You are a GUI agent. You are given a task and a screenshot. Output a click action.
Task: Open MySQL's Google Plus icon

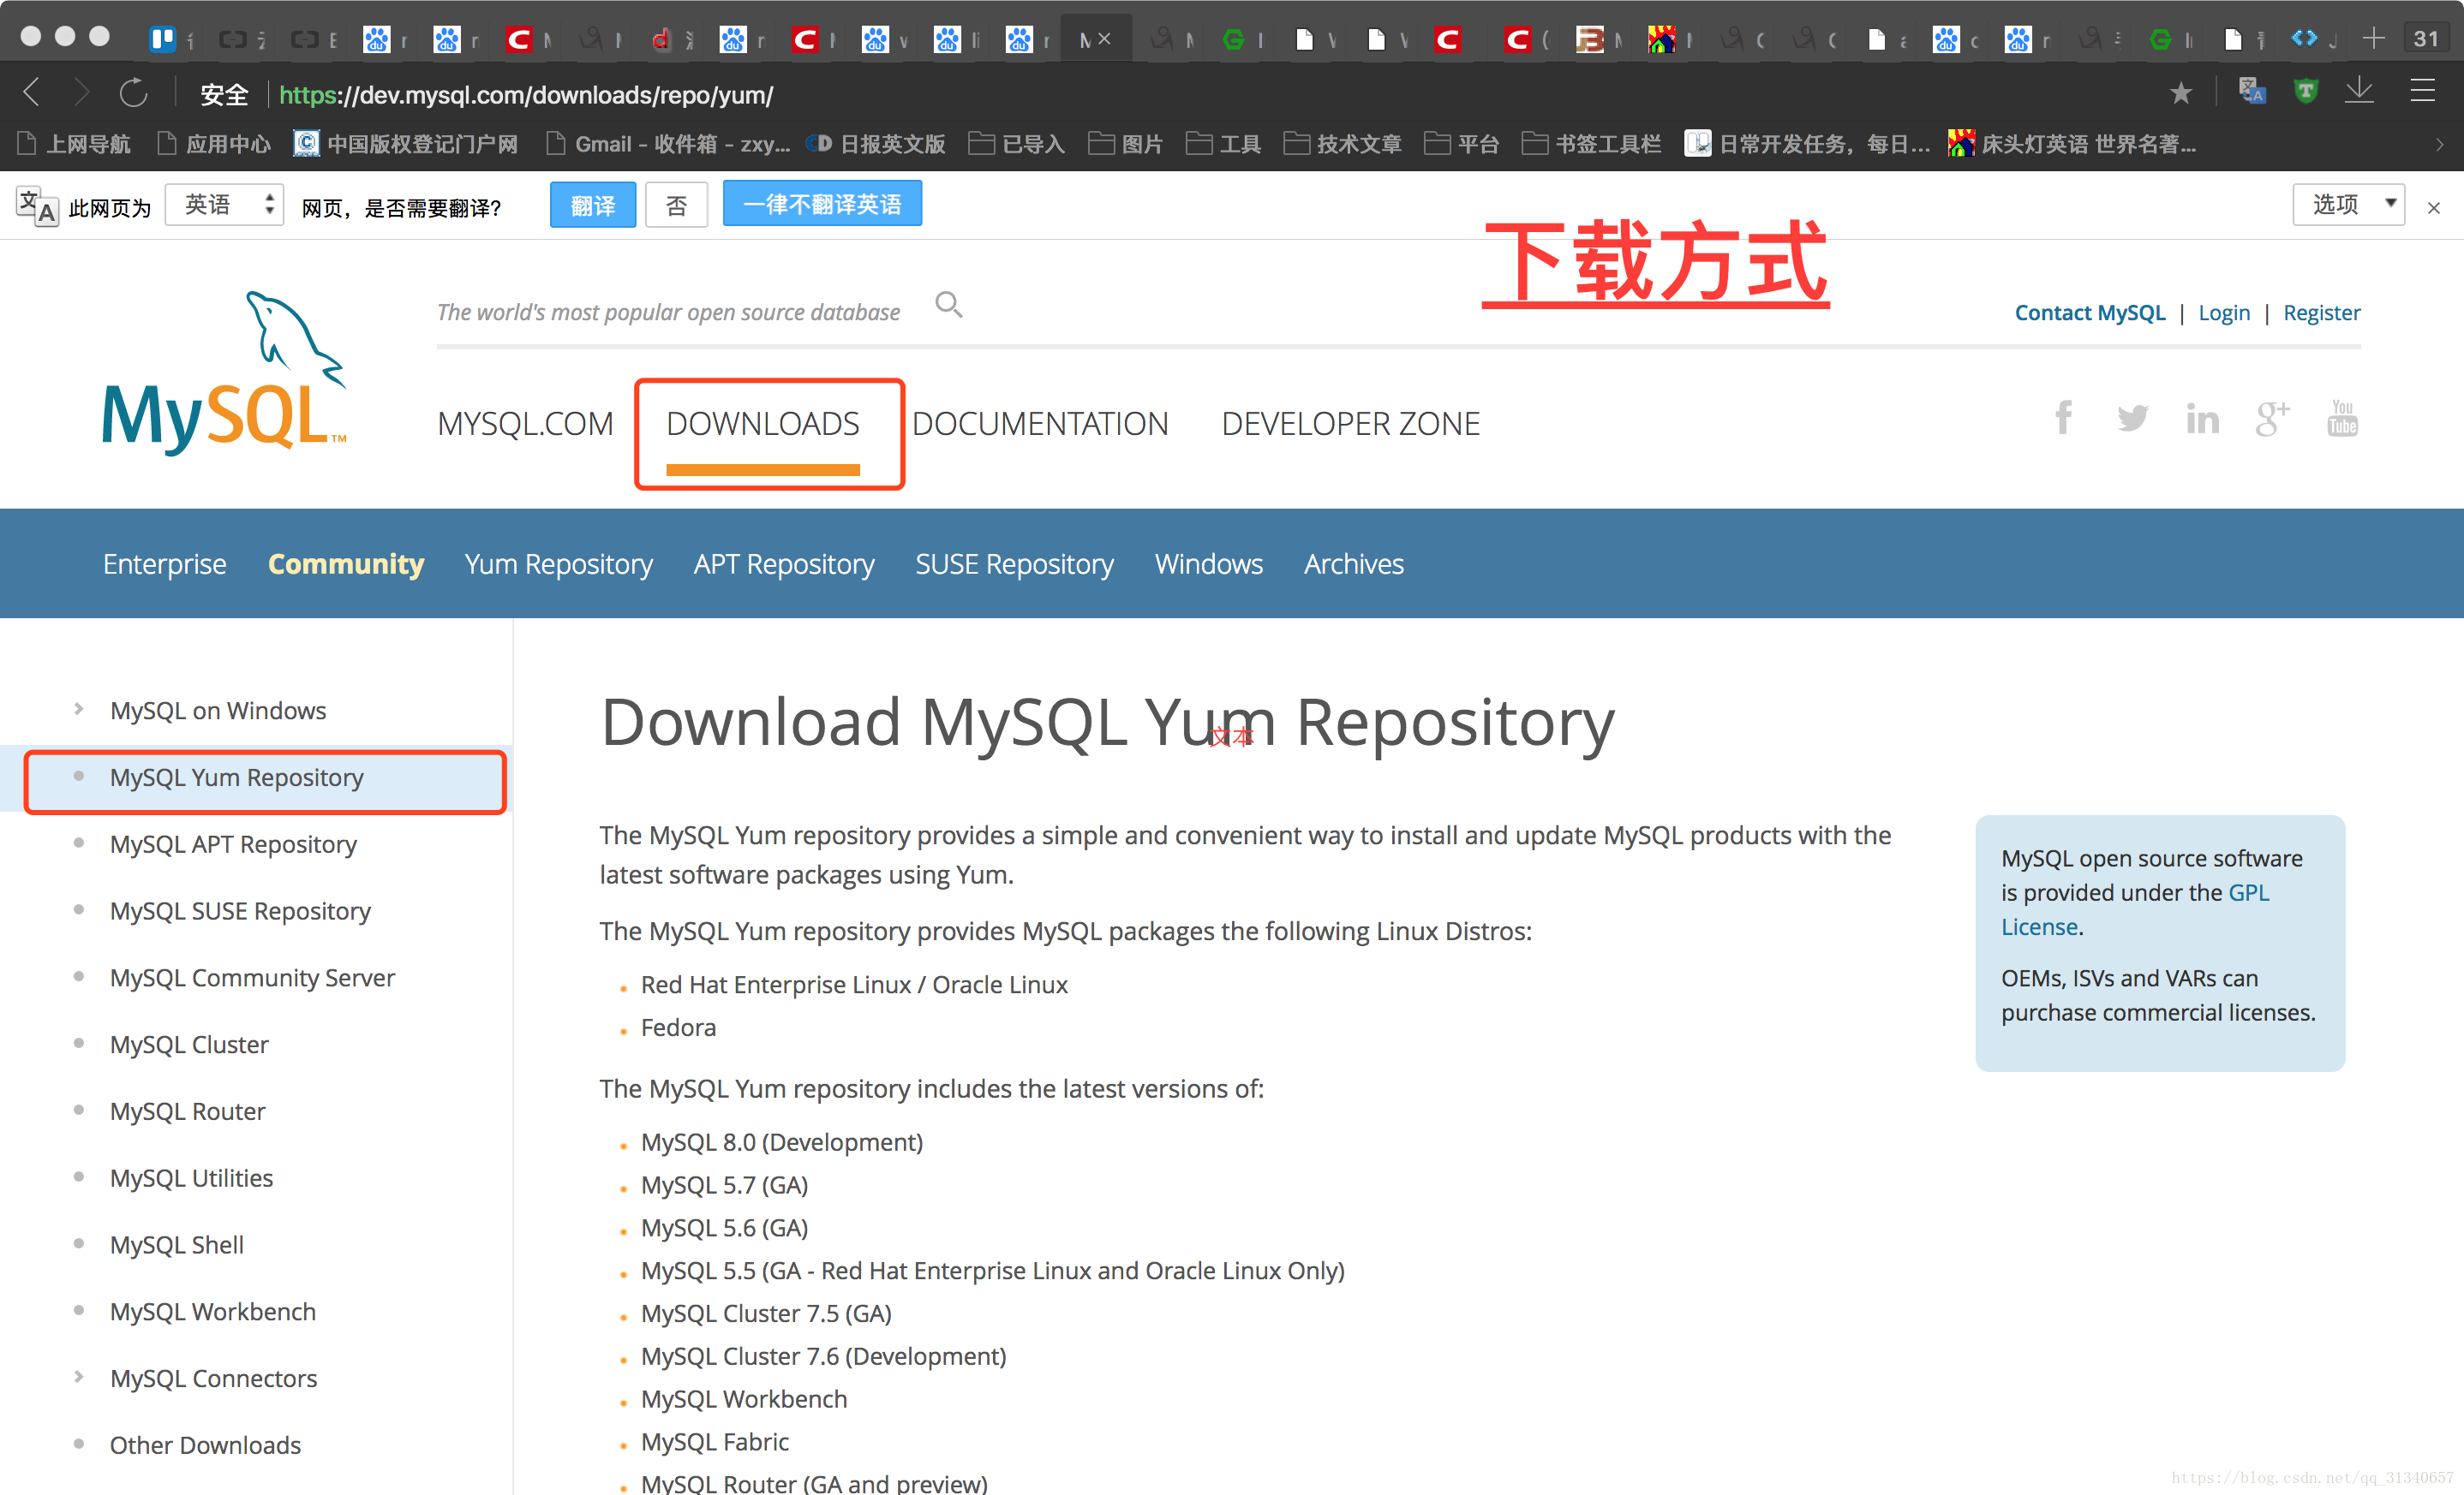[x=2272, y=419]
